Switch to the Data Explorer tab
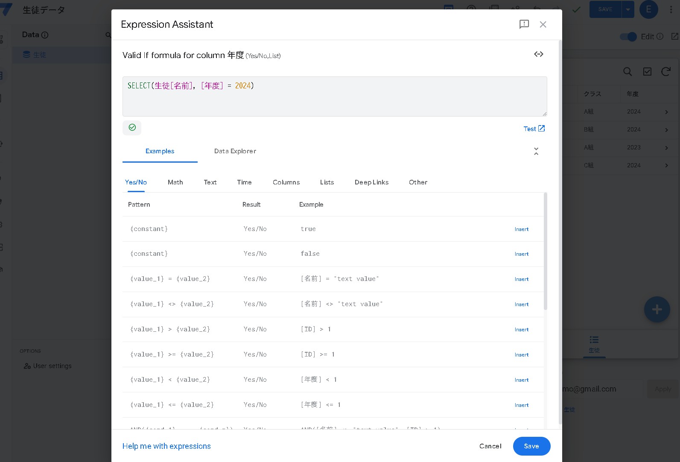 (235, 151)
